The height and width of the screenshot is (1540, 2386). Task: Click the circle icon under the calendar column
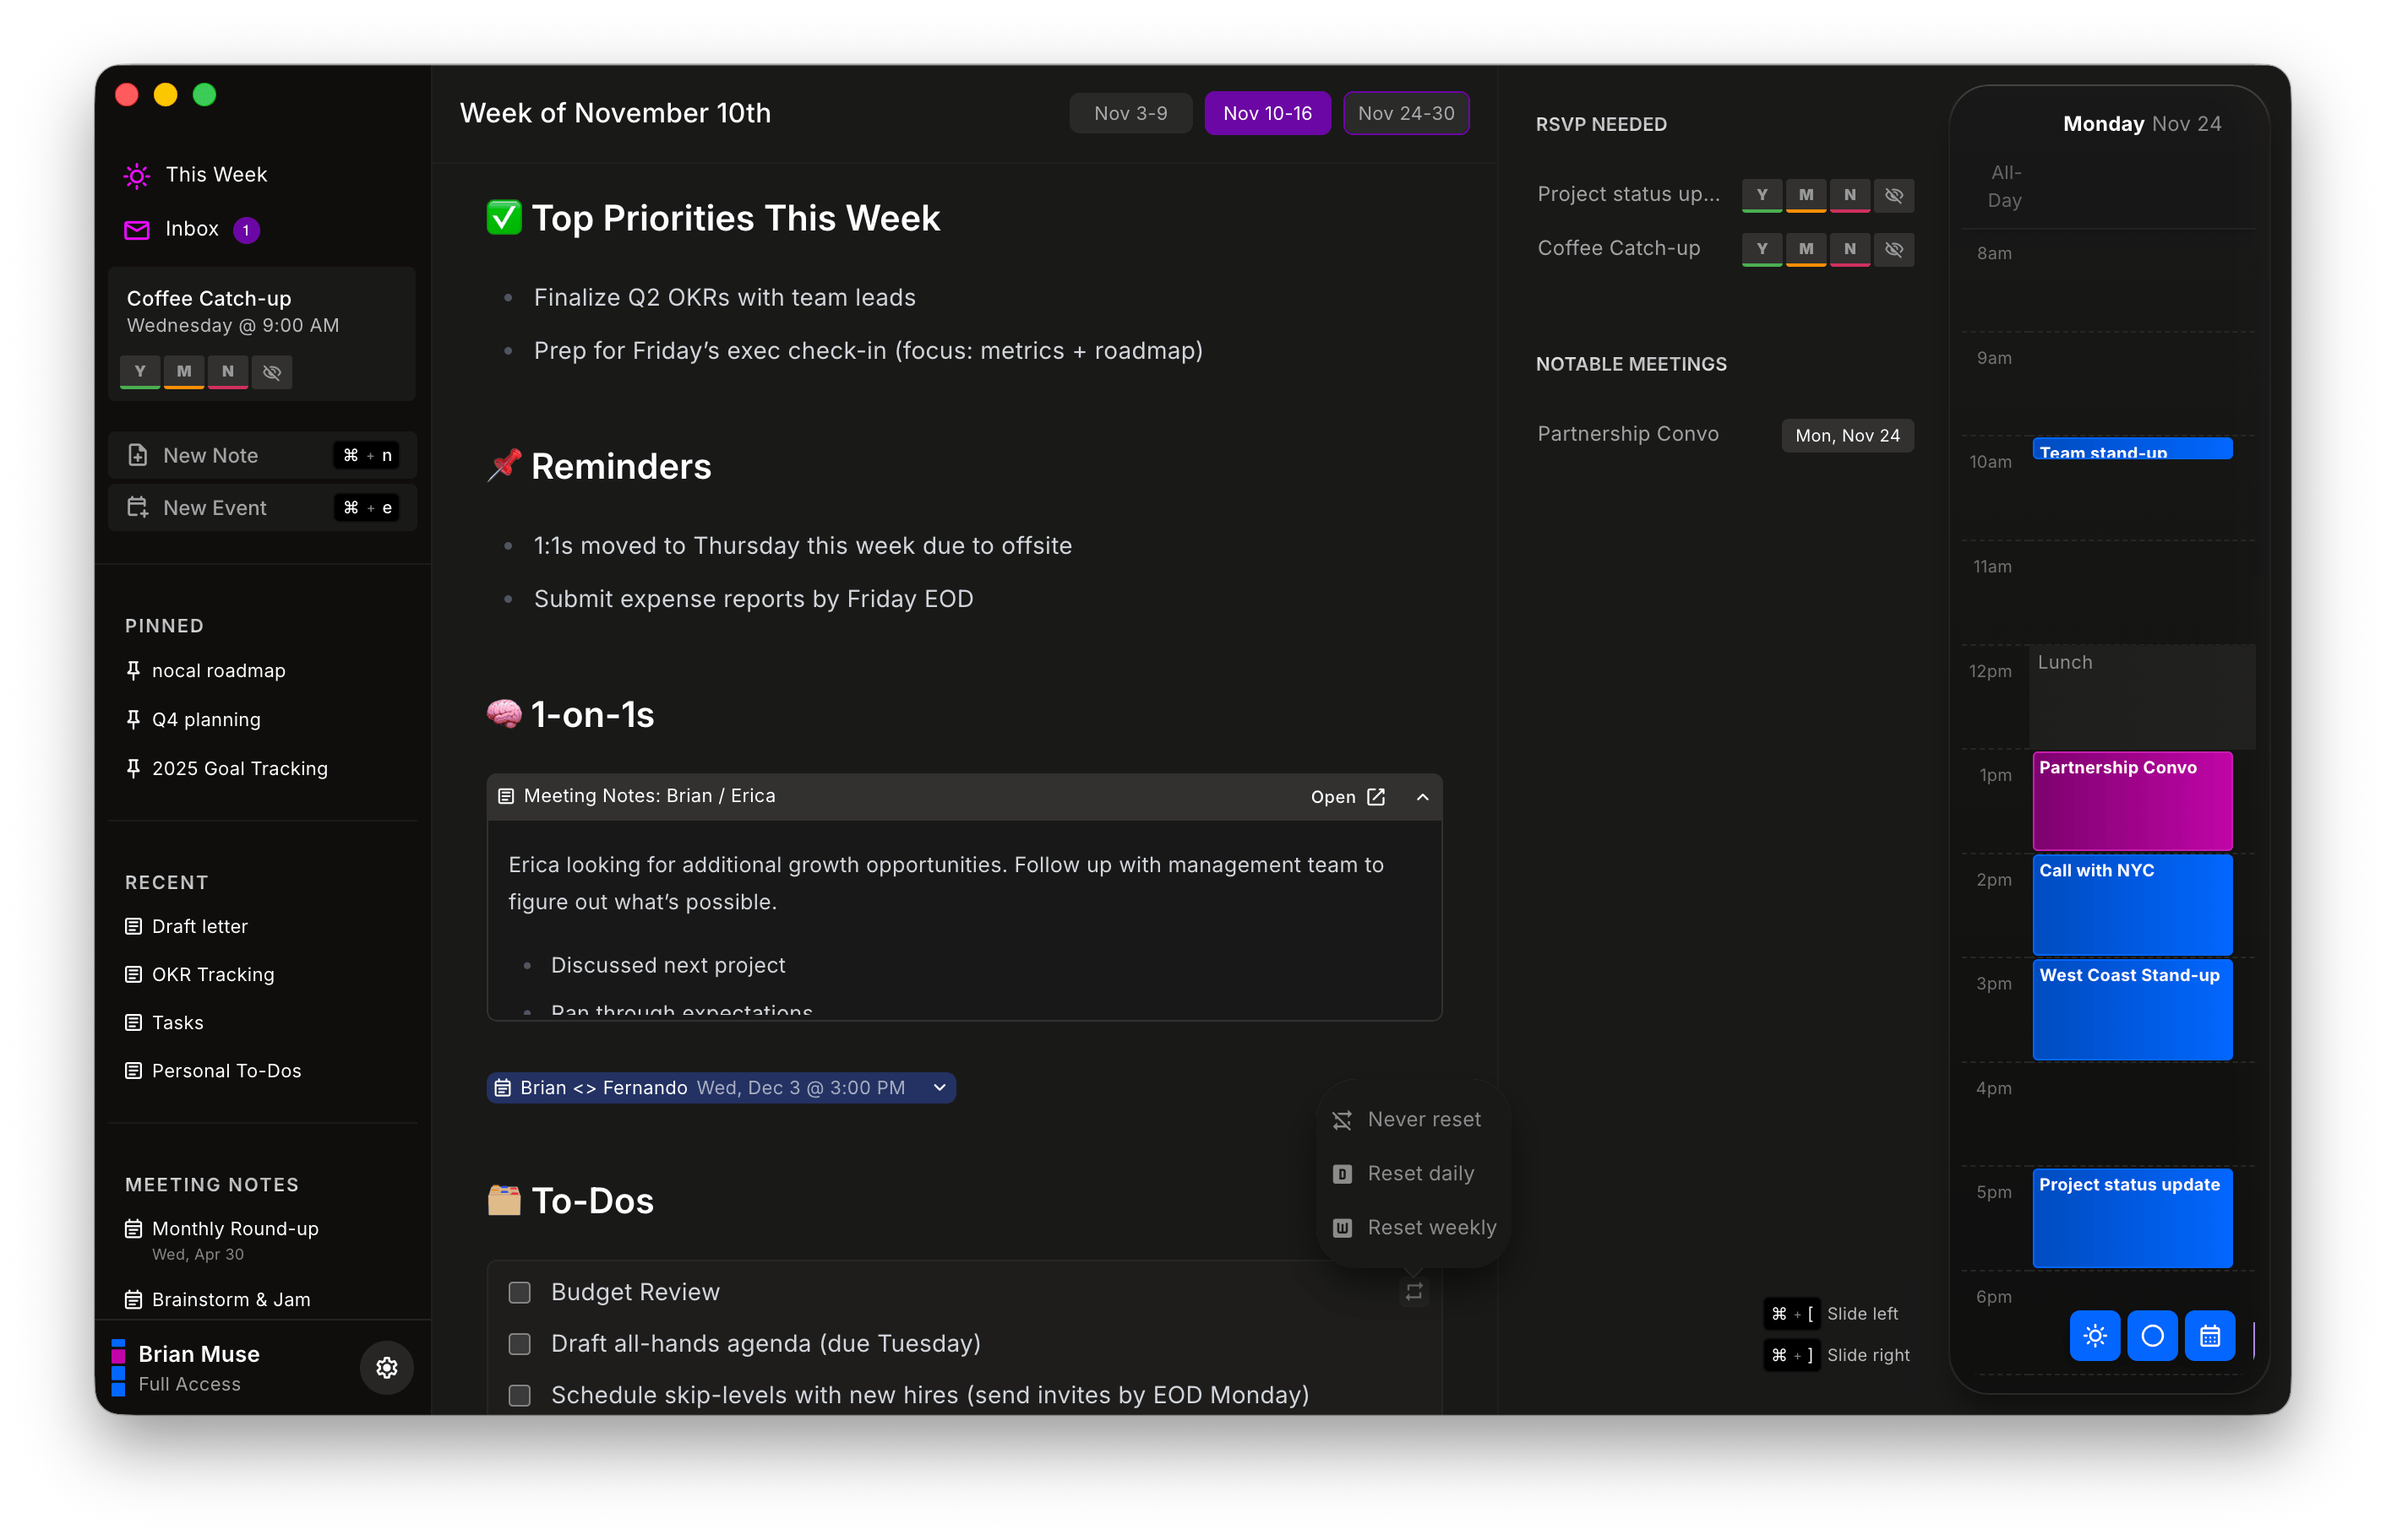click(x=2154, y=1336)
